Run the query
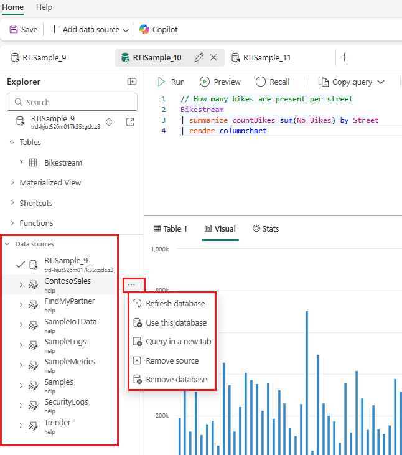 pos(171,82)
